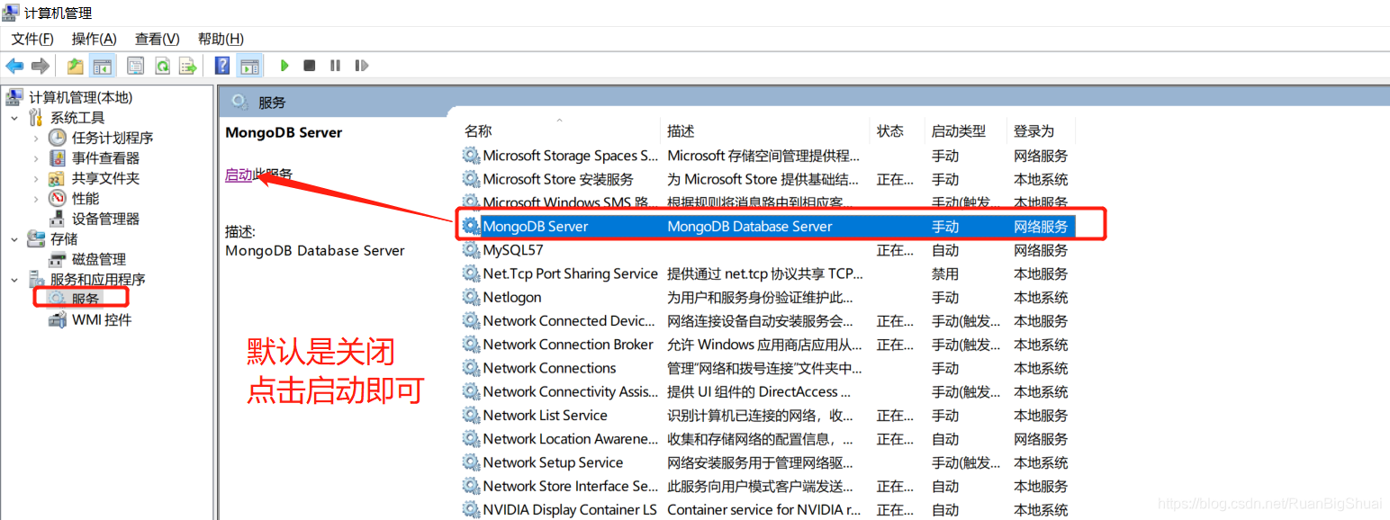This screenshot has width=1390, height=520.
Task: Select the MongoDB Server service row
Action: point(767,227)
